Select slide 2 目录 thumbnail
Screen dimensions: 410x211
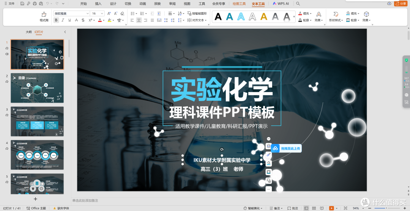point(37,88)
